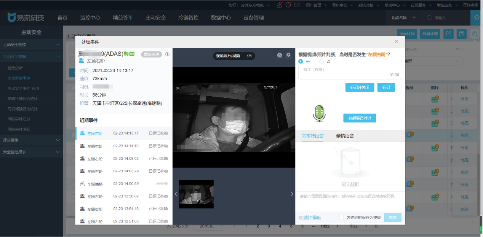Click the info icon beside 重点关注

(x=167, y=54)
